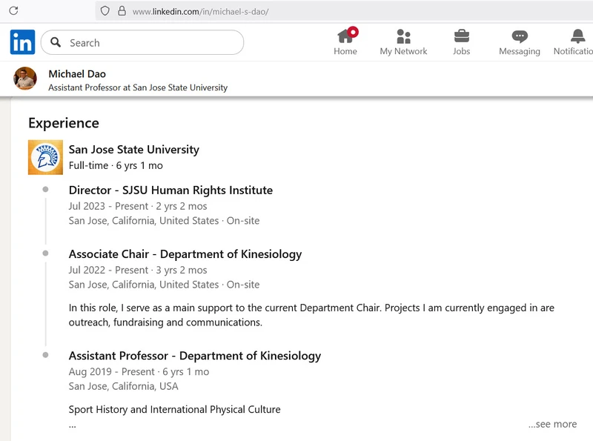Click 'San Jose, California, USA' location text
The width and height of the screenshot is (593, 441).
[x=123, y=386]
